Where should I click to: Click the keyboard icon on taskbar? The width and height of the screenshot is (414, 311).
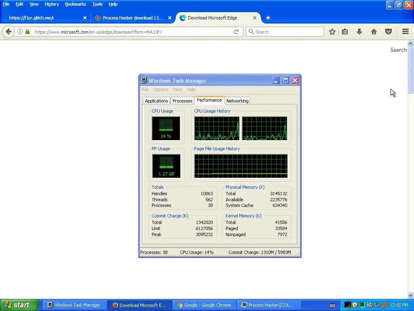(332, 305)
